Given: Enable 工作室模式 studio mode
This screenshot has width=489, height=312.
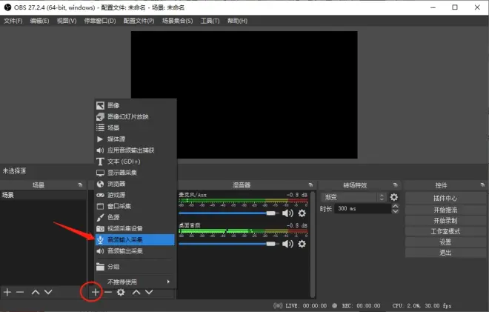Looking at the screenshot, I should 445,231.
